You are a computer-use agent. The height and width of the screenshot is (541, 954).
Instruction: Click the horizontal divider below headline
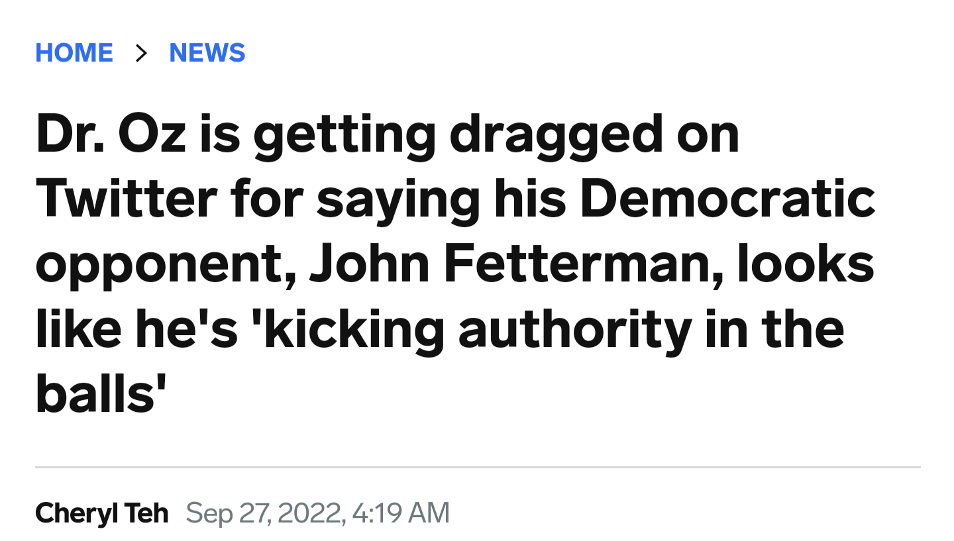478,467
